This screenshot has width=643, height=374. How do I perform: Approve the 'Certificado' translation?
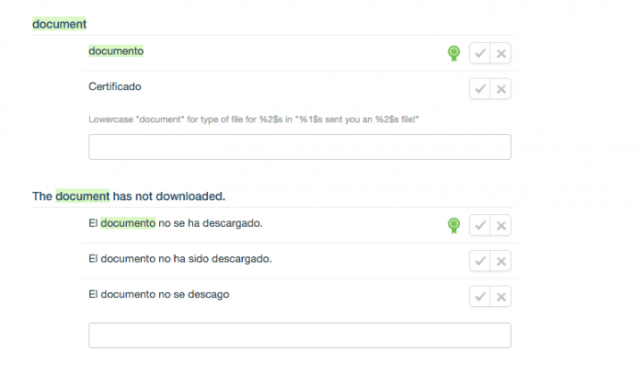click(x=480, y=88)
